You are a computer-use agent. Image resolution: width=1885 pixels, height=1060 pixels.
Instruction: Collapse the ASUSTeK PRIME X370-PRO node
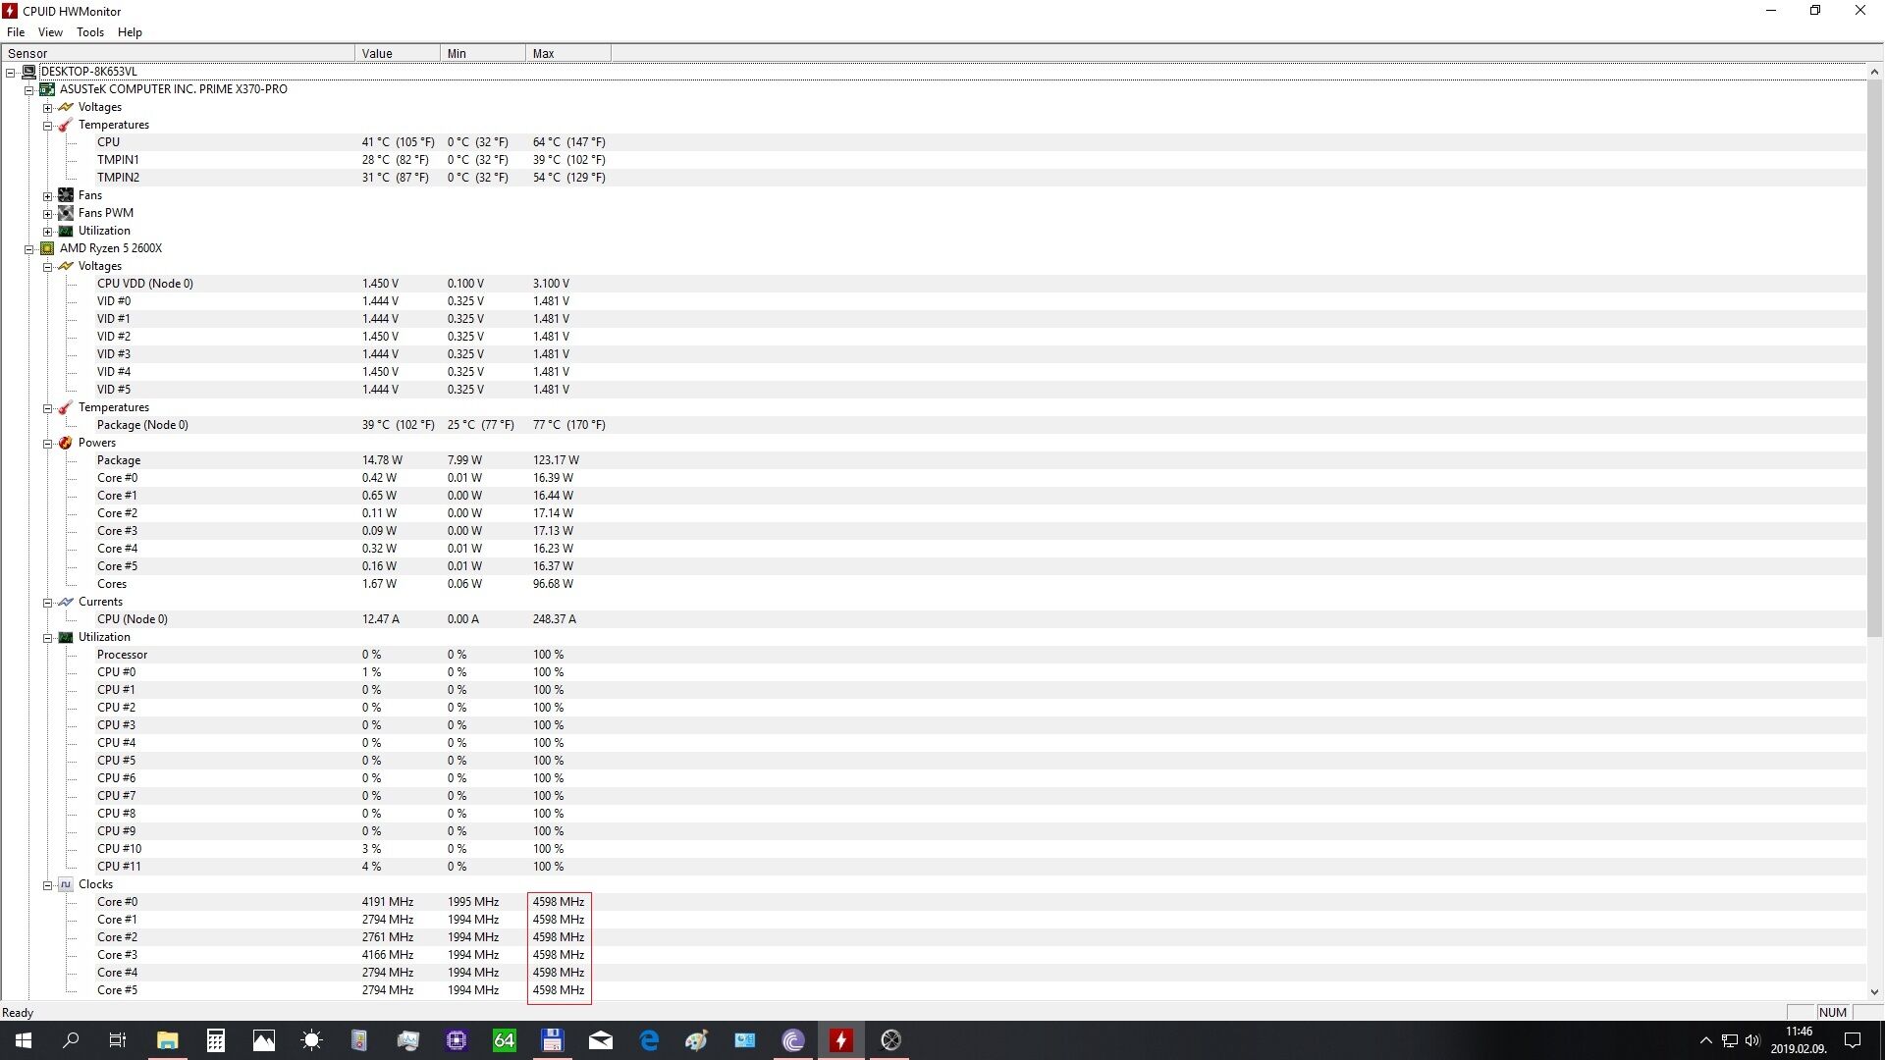pyautogui.click(x=29, y=89)
